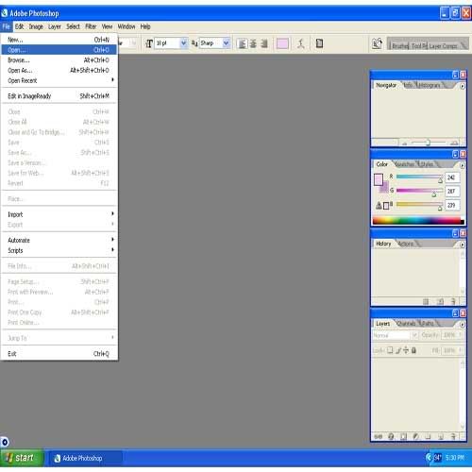Open the font size dropdown

183,43
